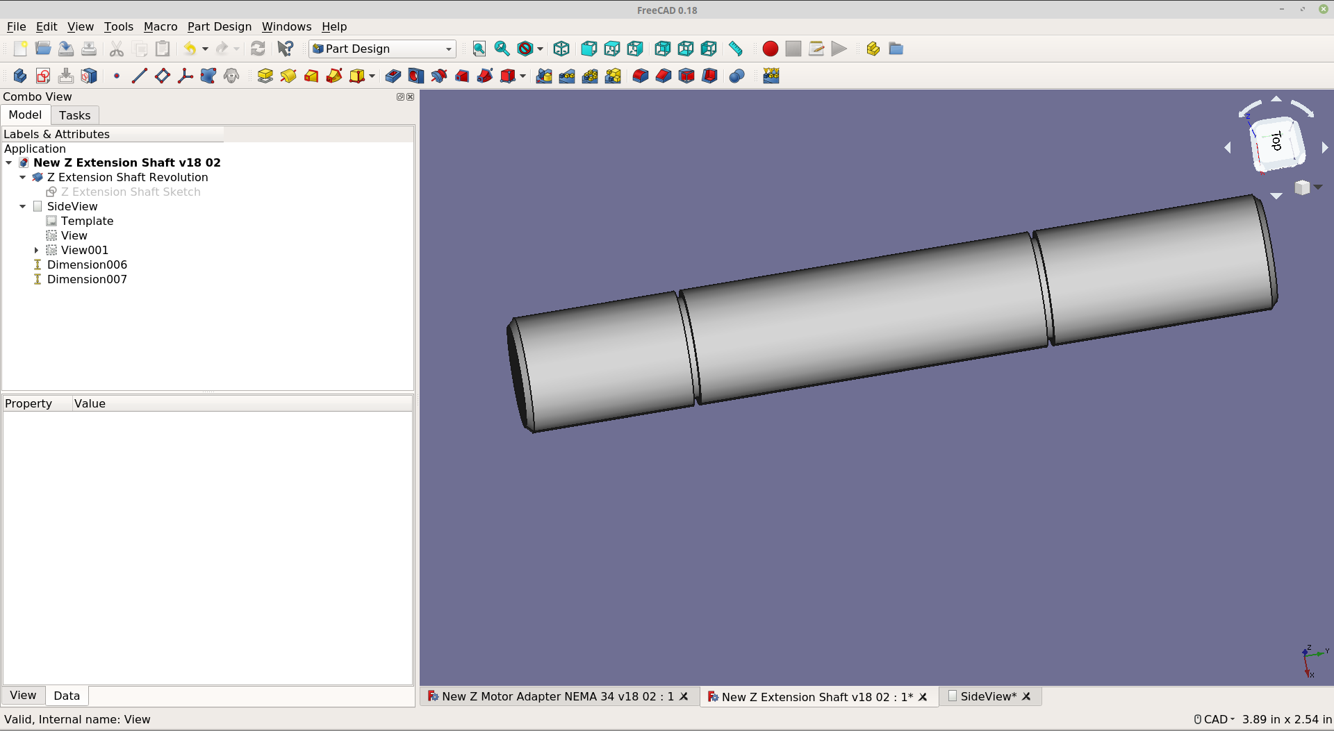The height and width of the screenshot is (731, 1334).
Task: Create a local coordinate system
Action: click(186, 76)
